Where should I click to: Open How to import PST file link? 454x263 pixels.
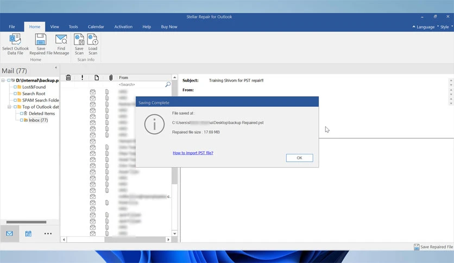click(x=193, y=153)
